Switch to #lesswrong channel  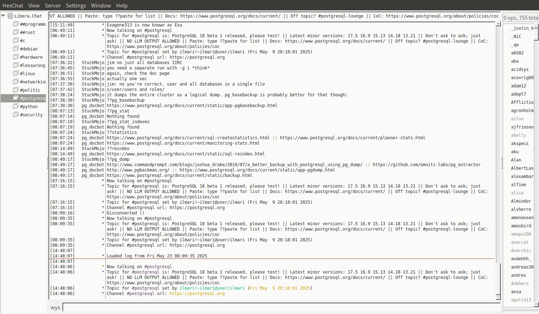tap(32, 65)
